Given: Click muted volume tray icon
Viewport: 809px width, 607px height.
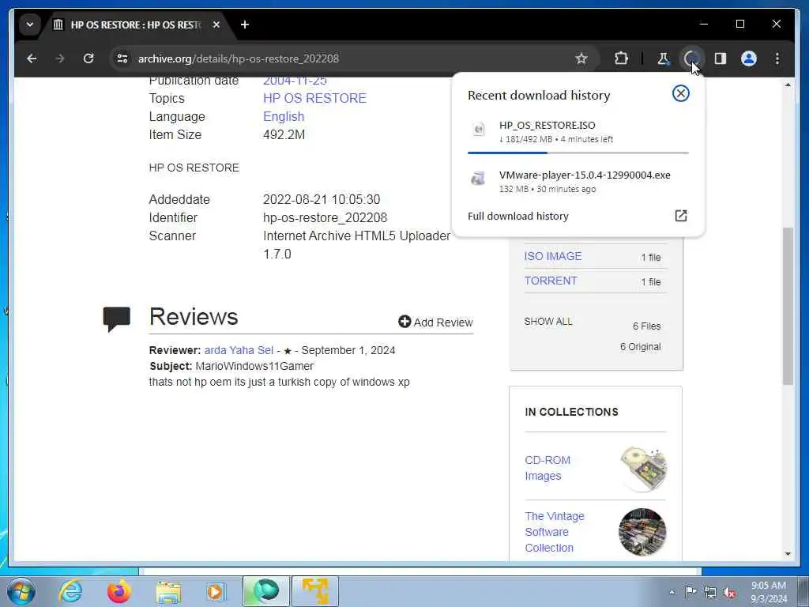Looking at the screenshot, I should coord(729,592).
